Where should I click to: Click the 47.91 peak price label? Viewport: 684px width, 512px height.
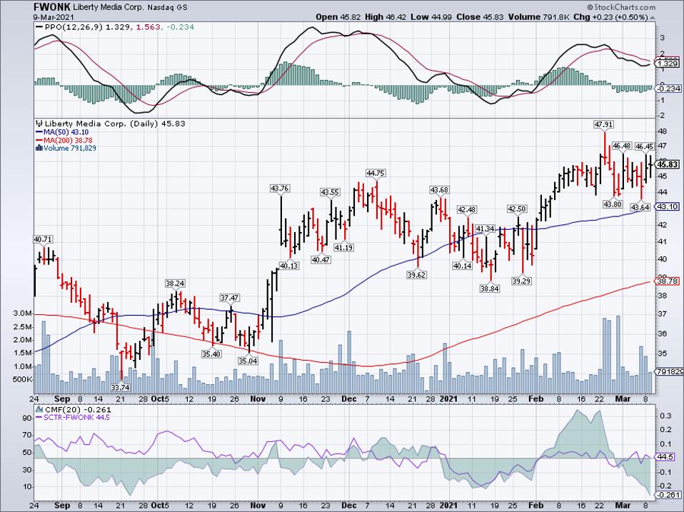click(604, 124)
